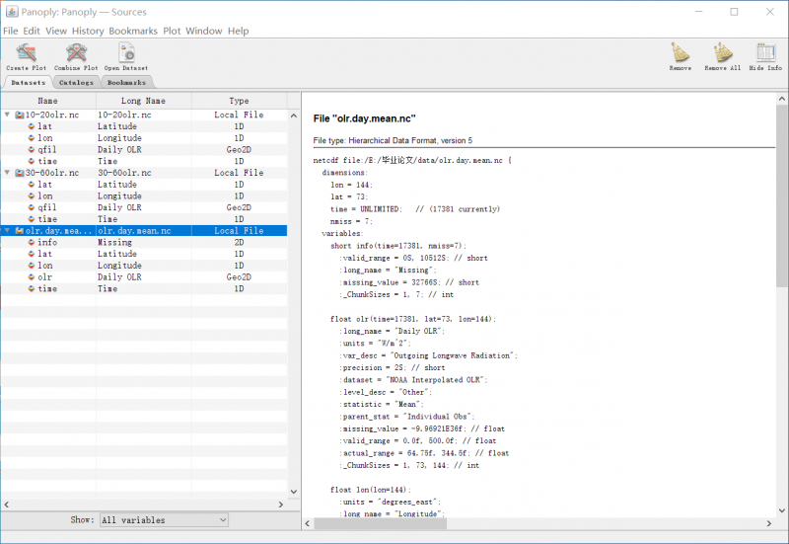Collapse the 30-60olr.nc dataset node
Image resolution: width=789 pixels, height=544 pixels.
point(8,173)
